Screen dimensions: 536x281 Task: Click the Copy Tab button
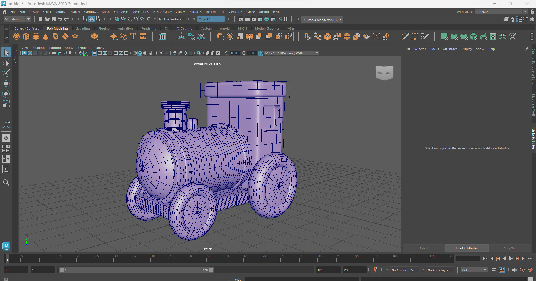(510, 248)
